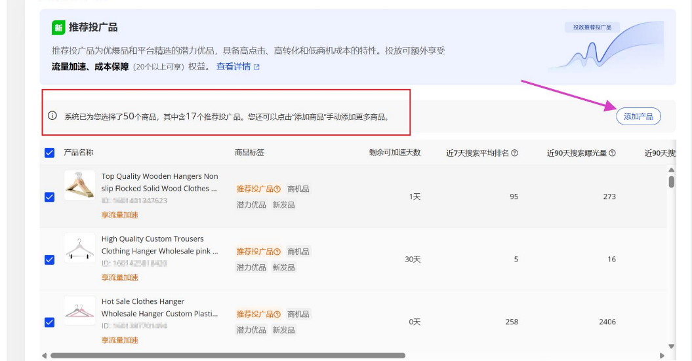Click the vertical scrollbar thumb

click(x=671, y=181)
